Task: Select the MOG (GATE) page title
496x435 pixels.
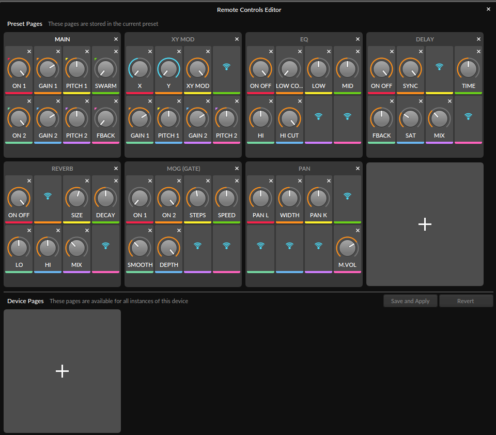Action: click(183, 169)
